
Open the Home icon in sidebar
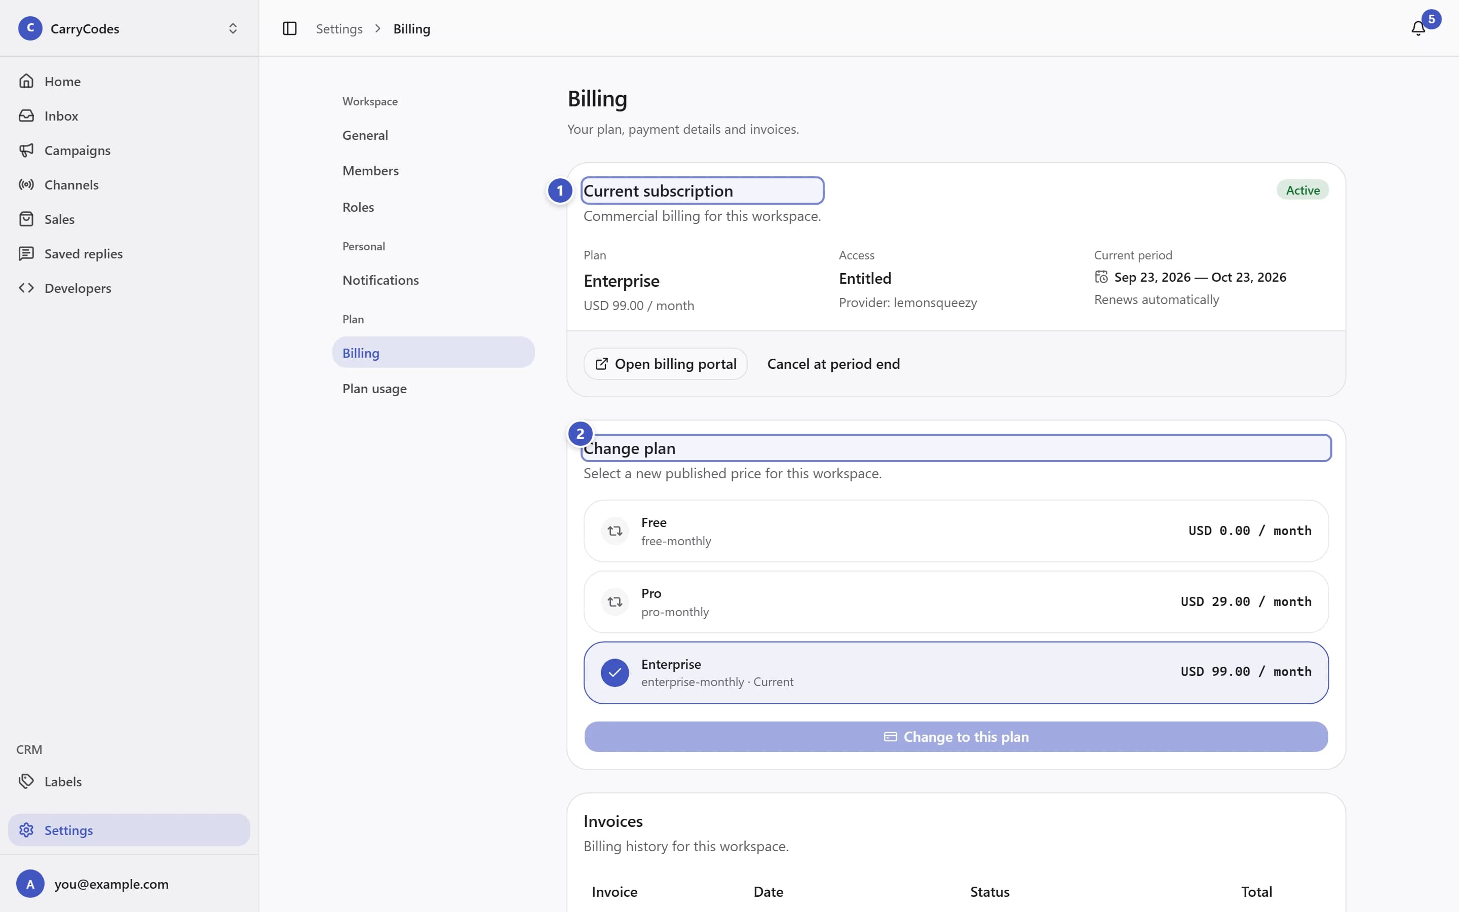(26, 81)
